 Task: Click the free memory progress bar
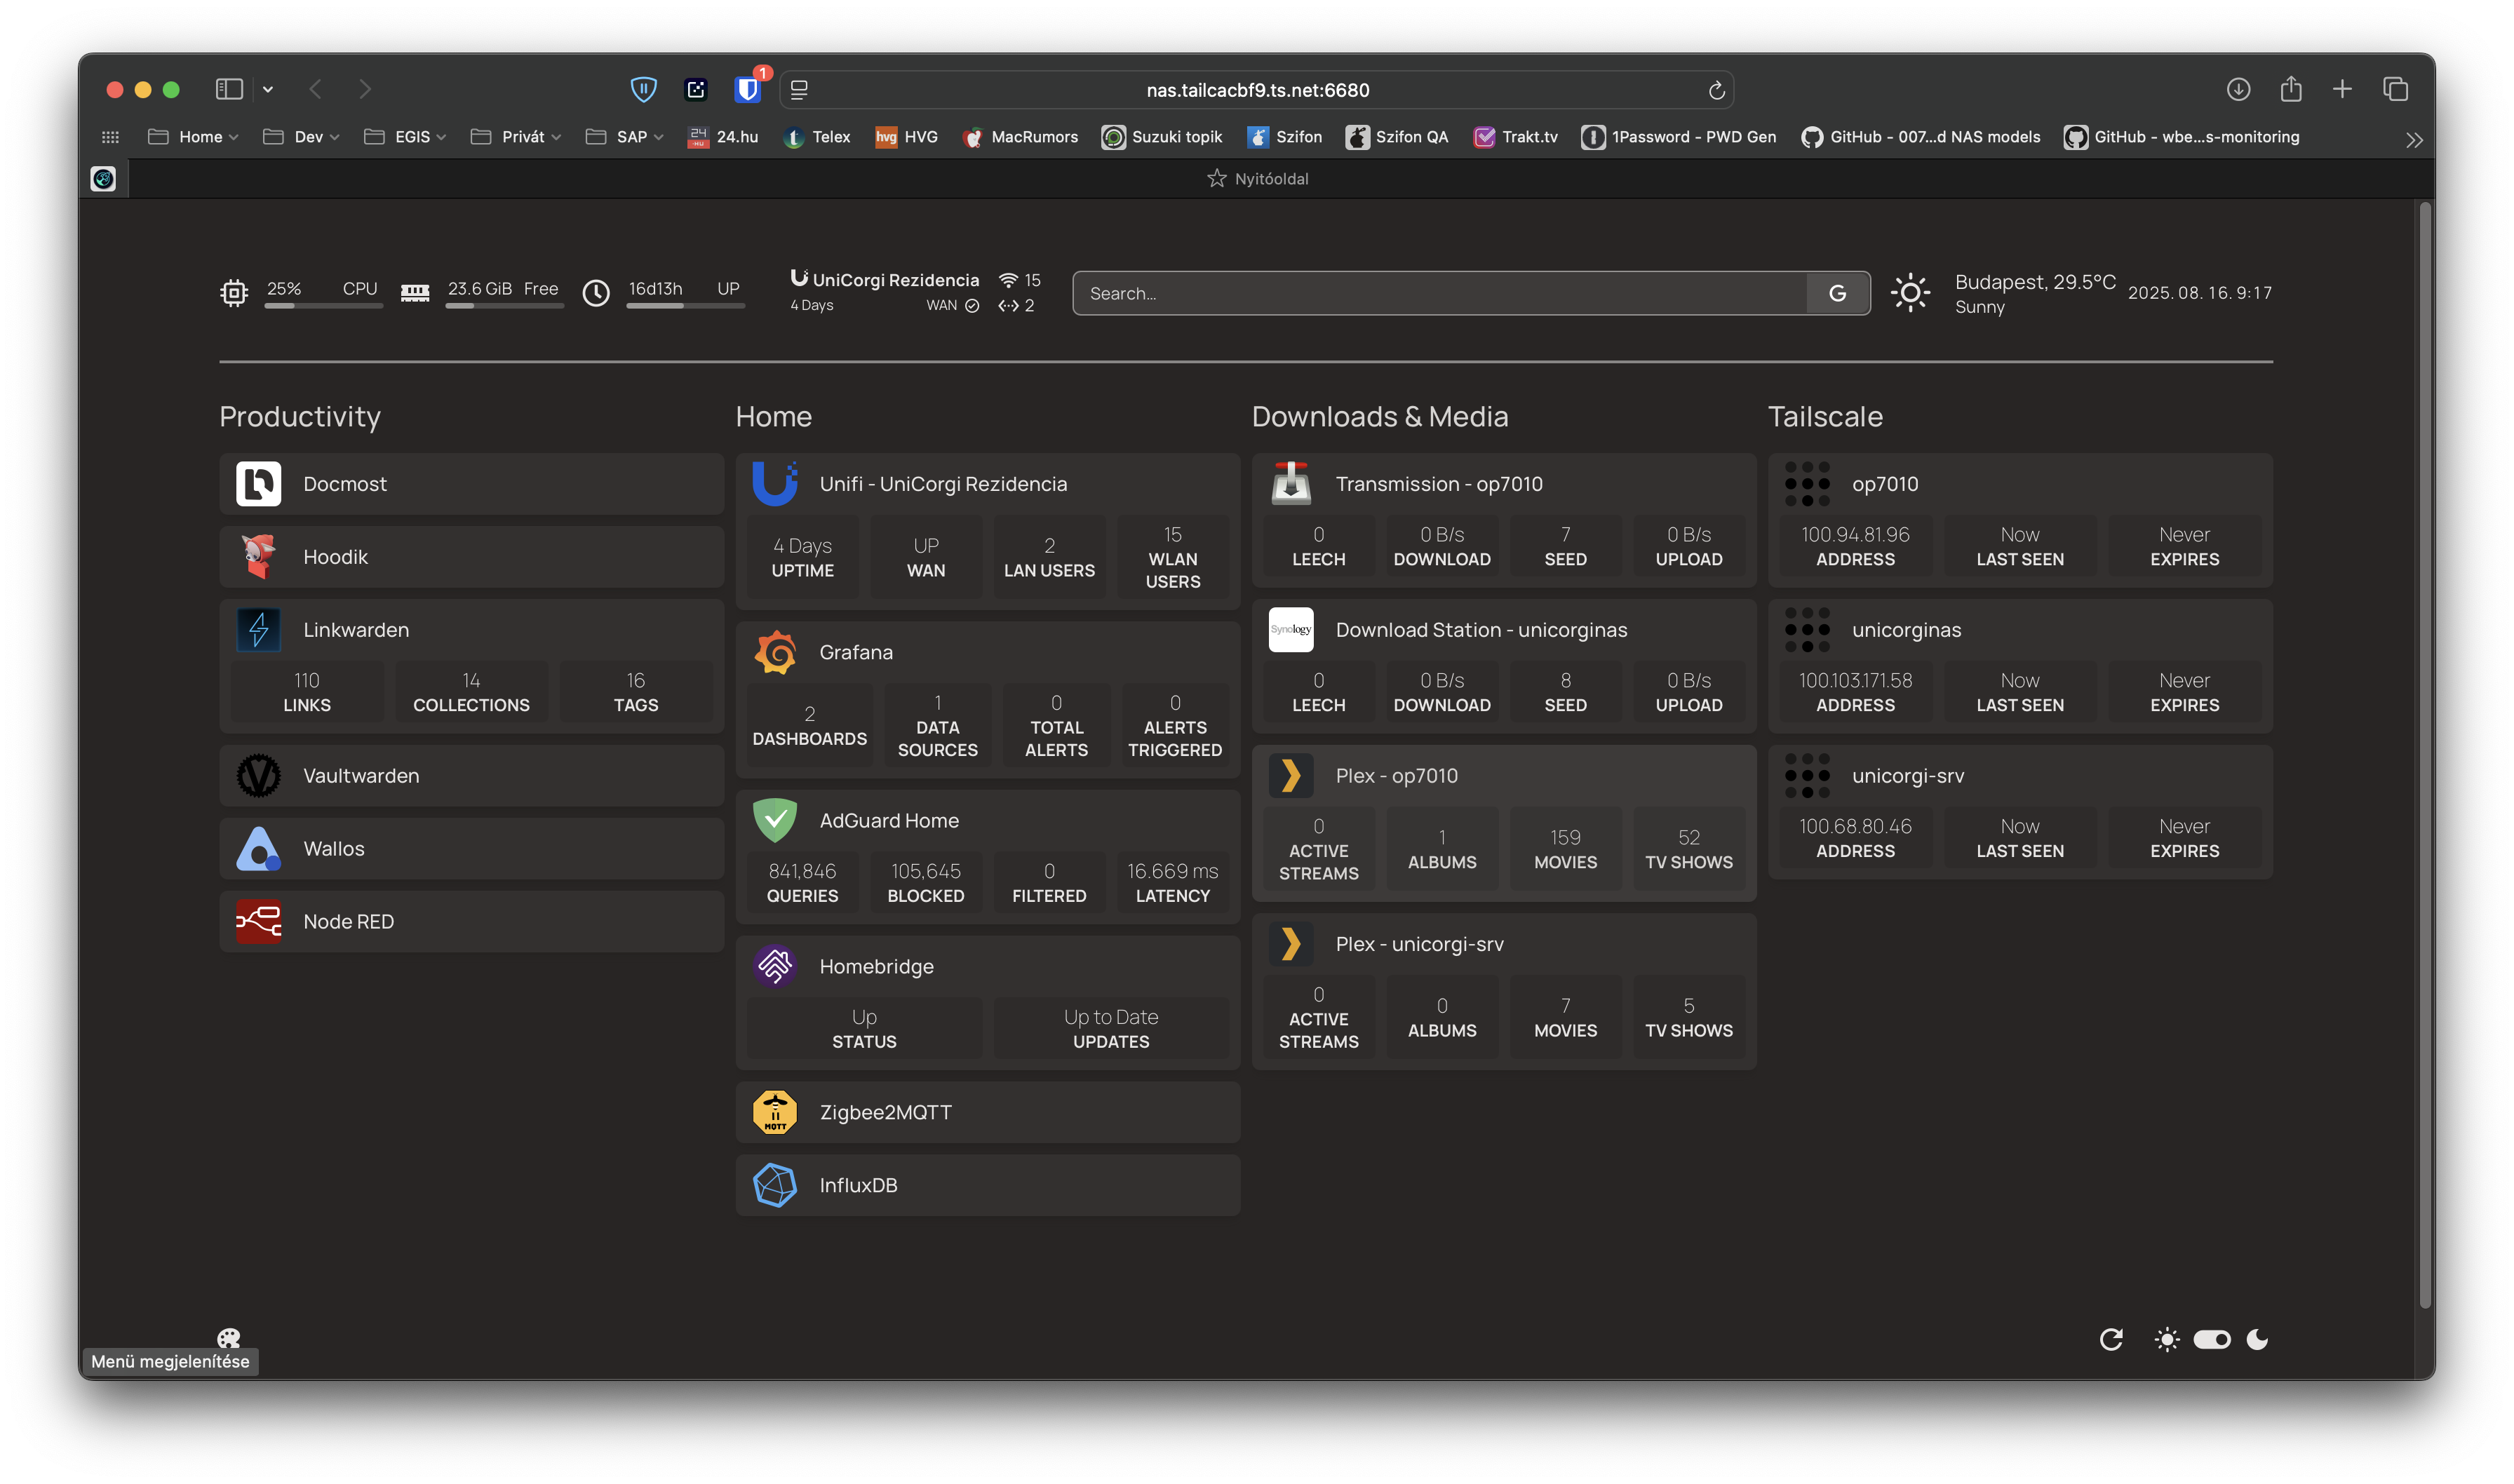(504, 306)
